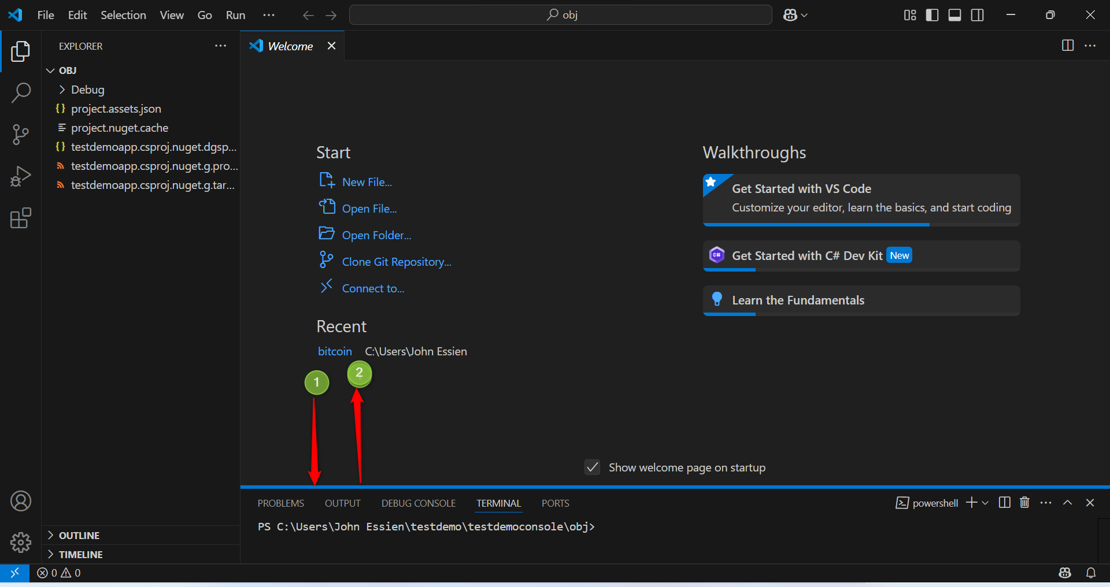Open notifications bell in status bar
Viewport: 1110px width, 587px height.
(x=1091, y=573)
